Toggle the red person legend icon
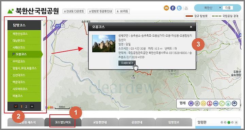 [210, 103]
